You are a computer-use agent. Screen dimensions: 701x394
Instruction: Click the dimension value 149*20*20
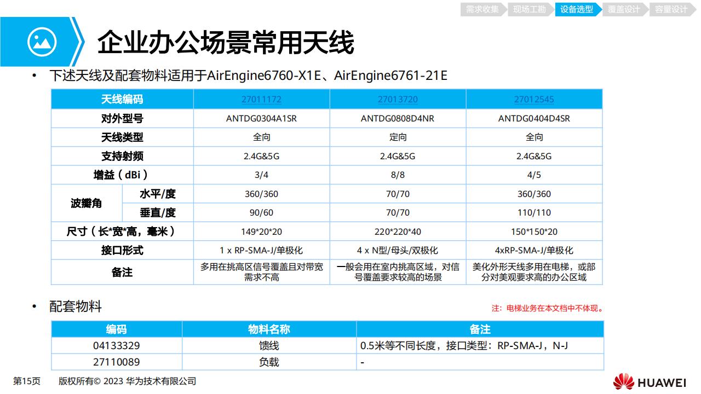261,231
